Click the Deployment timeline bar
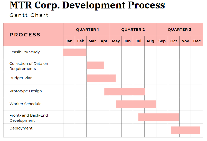The width and height of the screenshot is (207, 141). coord(185,130)
